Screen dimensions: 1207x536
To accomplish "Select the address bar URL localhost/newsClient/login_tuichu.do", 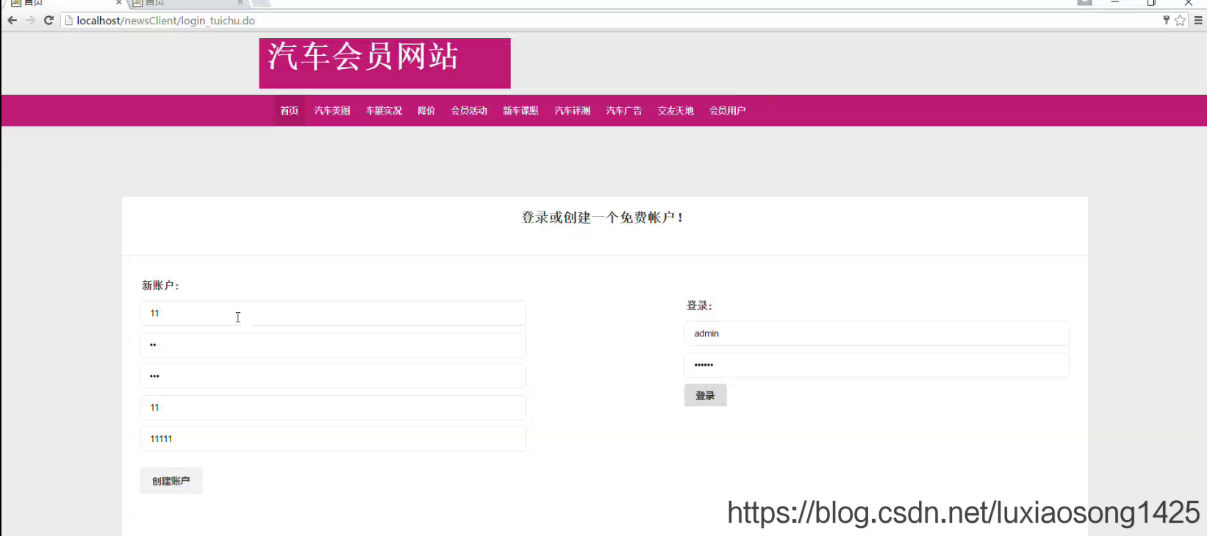I will 166,21.
